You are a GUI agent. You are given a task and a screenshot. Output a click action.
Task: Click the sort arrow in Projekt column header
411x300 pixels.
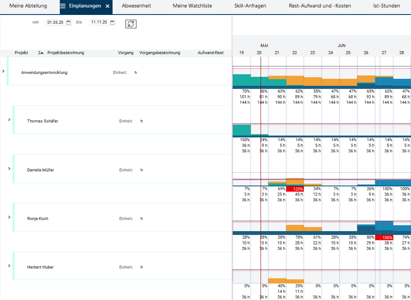coord(41,53)
